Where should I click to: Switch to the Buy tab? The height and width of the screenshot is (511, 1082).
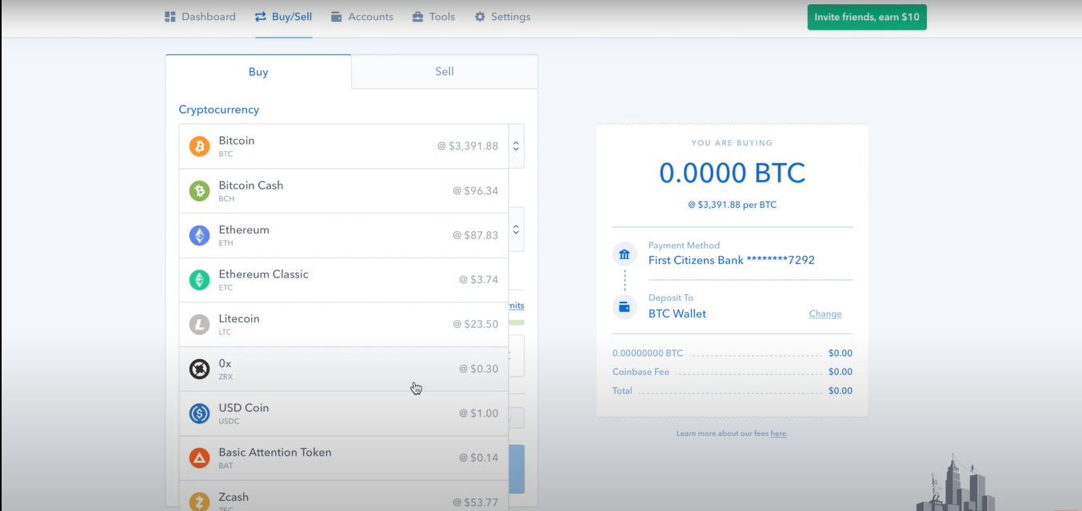click(x=258, y=72)
